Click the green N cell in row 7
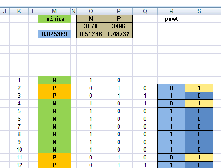Viewport: 221px width, 168px height. click(54, 126)
